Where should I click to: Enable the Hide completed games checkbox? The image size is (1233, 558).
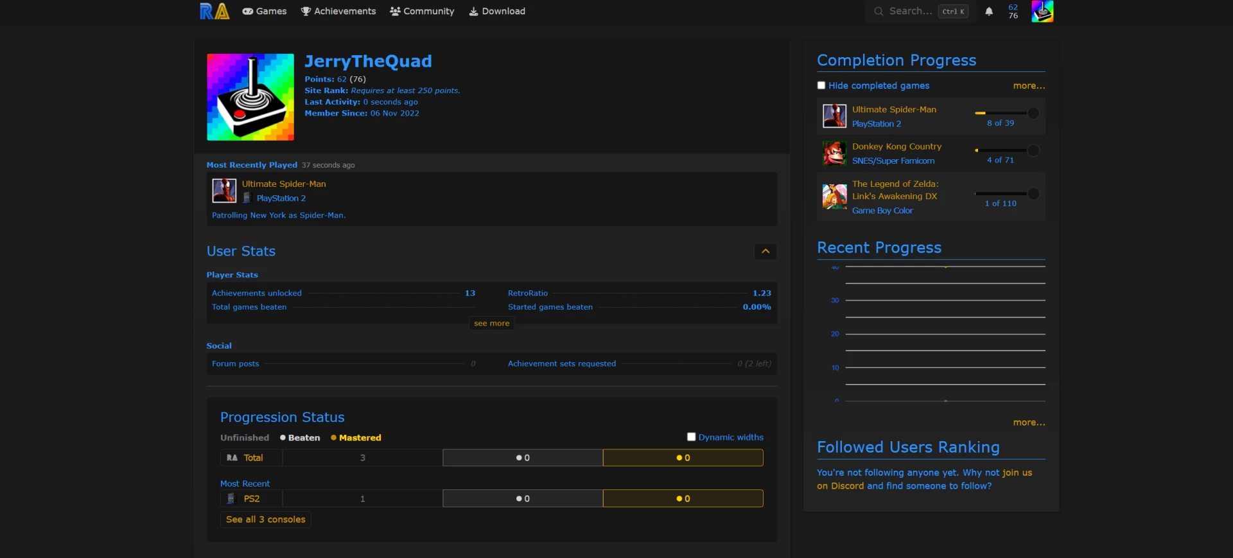pyautogui.click(x=821, y=85)
